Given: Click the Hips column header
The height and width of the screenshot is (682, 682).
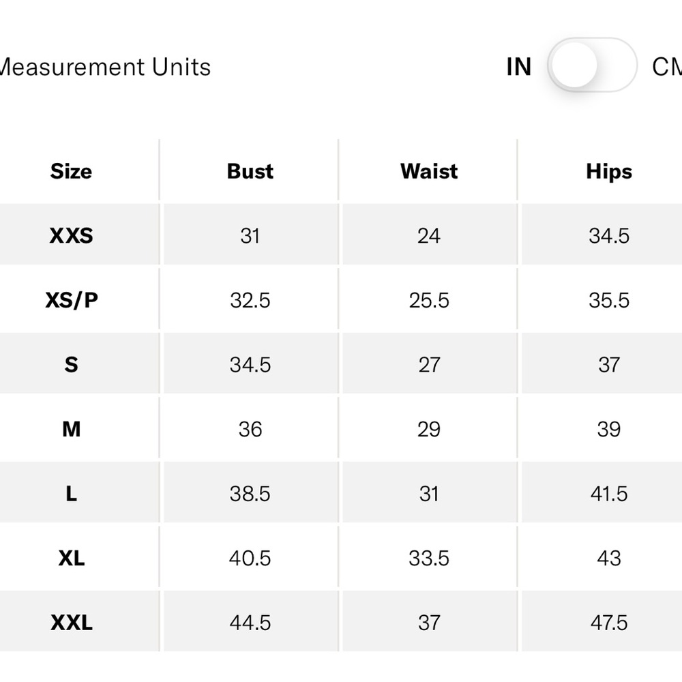Looking at the screenshot, I should (609, 172).
